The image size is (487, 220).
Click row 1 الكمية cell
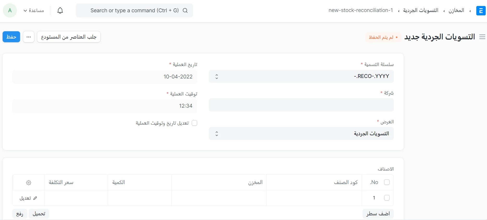click(x=140, y=198)
